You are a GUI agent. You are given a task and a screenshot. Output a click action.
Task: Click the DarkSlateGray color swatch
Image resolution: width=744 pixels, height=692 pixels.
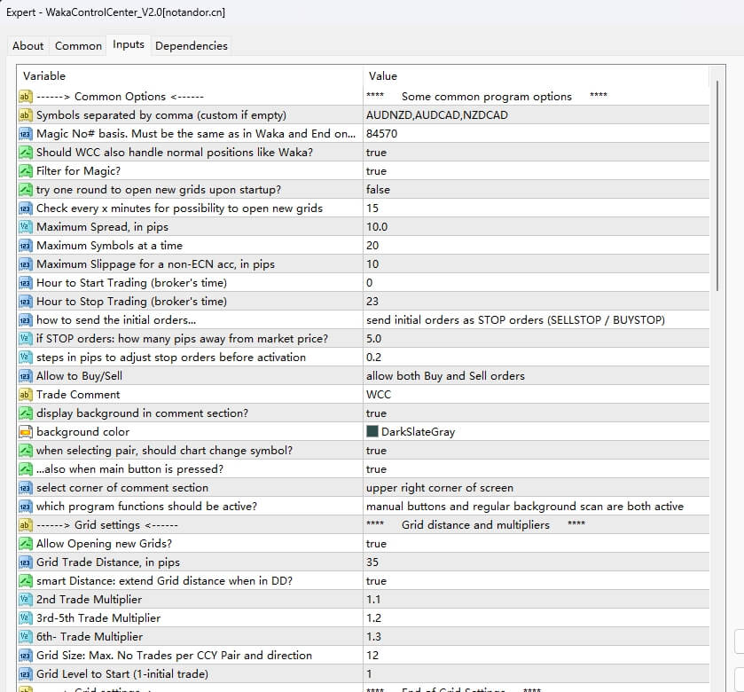click(372, 432)
